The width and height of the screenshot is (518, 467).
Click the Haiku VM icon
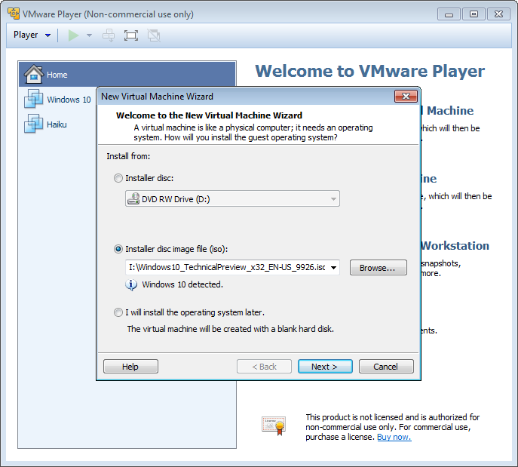(33, 124)
